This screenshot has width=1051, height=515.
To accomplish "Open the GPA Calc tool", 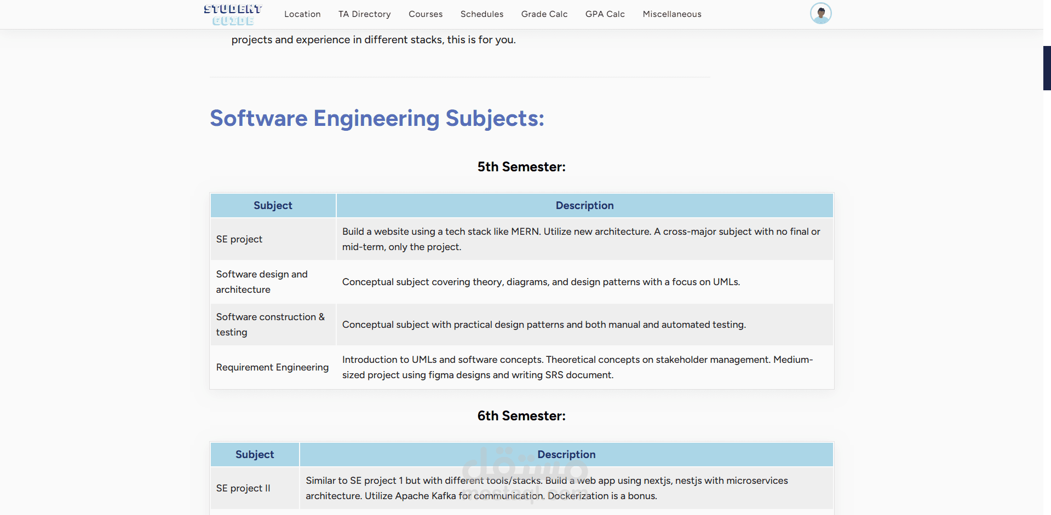I will pos(605,14).
